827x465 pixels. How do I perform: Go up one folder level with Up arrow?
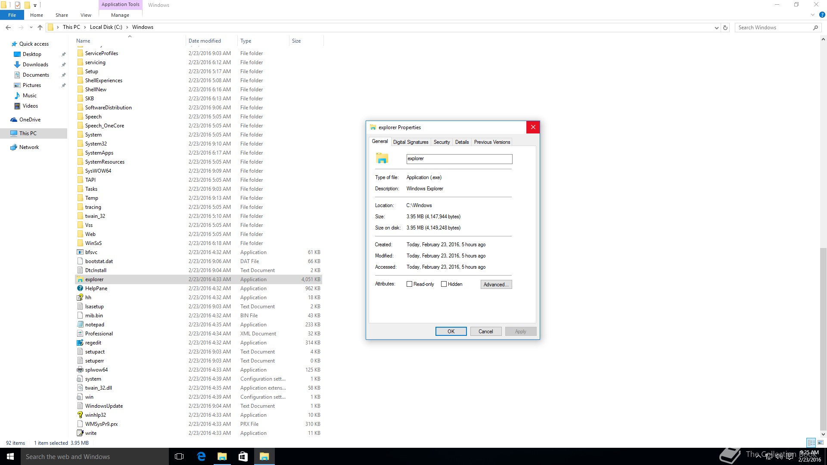[40, 27]
